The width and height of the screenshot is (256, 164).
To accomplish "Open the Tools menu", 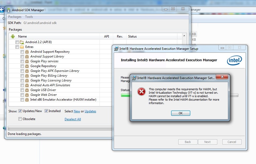I will click(x=29, y=17).
